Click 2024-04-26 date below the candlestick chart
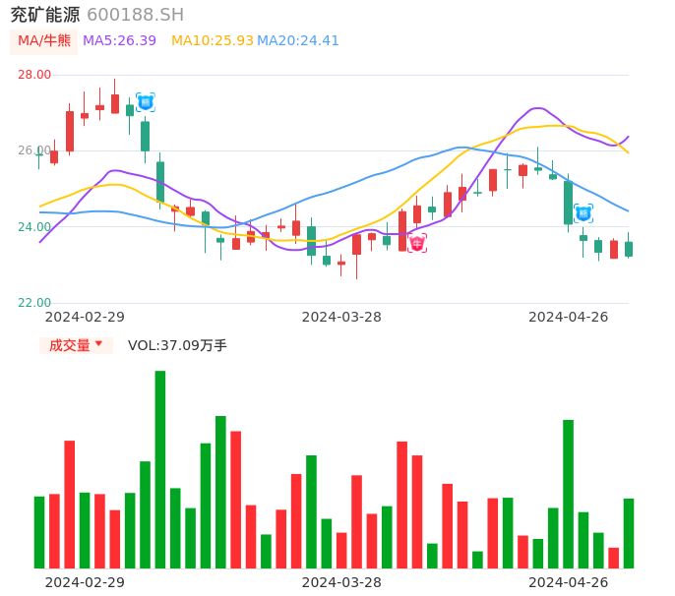The width and height of the screenshot is (675, 596). tap(569, 317)
